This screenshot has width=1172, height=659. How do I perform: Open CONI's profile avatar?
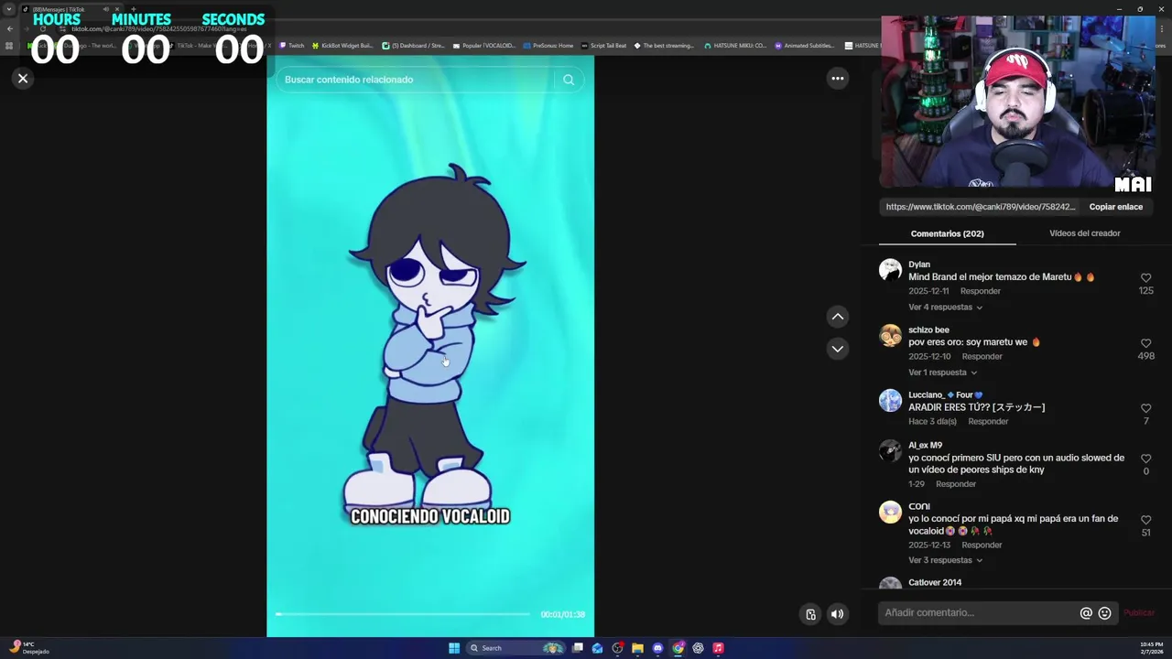click(890, 512)
